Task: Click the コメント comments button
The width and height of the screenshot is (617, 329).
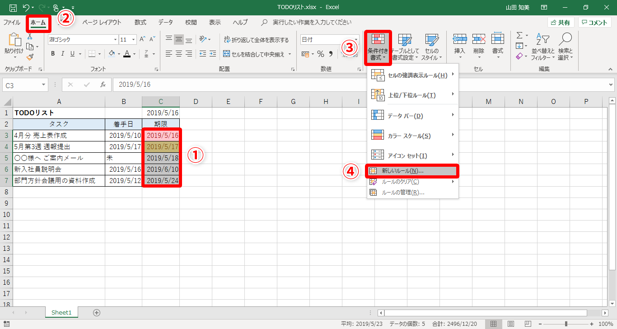Action: pyautogui.click(x=594, y=23)
